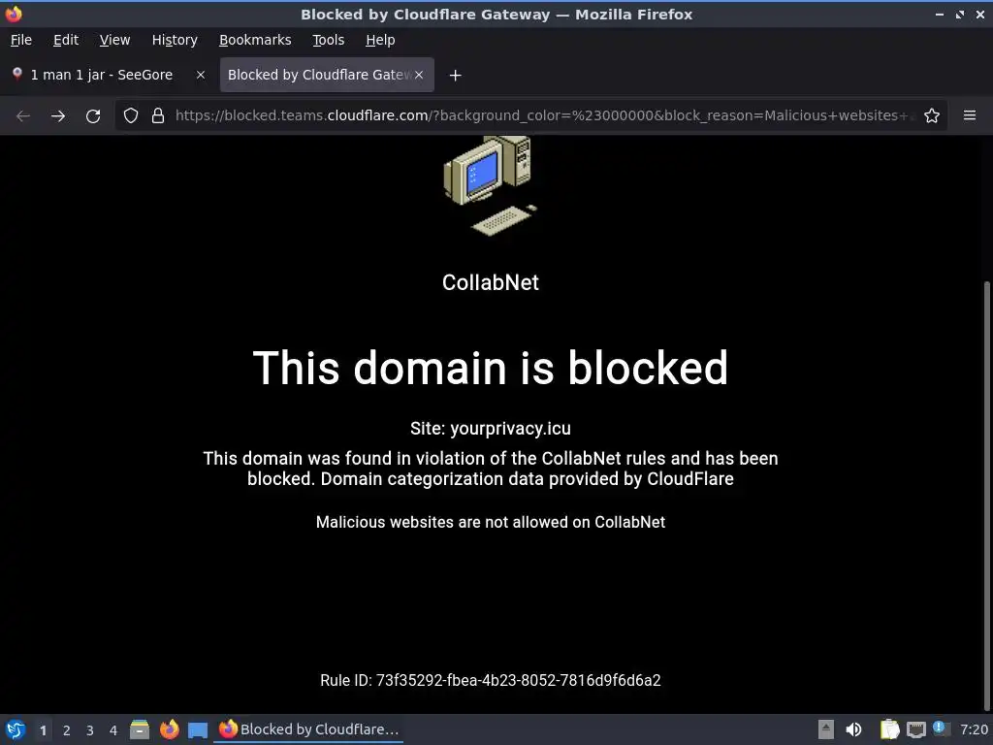Go back to the previous page
This screenshot has width=993, height=745.
coord(23,116)
